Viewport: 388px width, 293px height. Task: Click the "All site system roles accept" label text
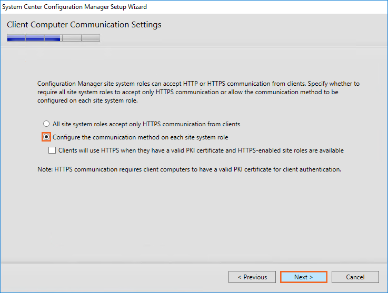[x=146, y=124]
